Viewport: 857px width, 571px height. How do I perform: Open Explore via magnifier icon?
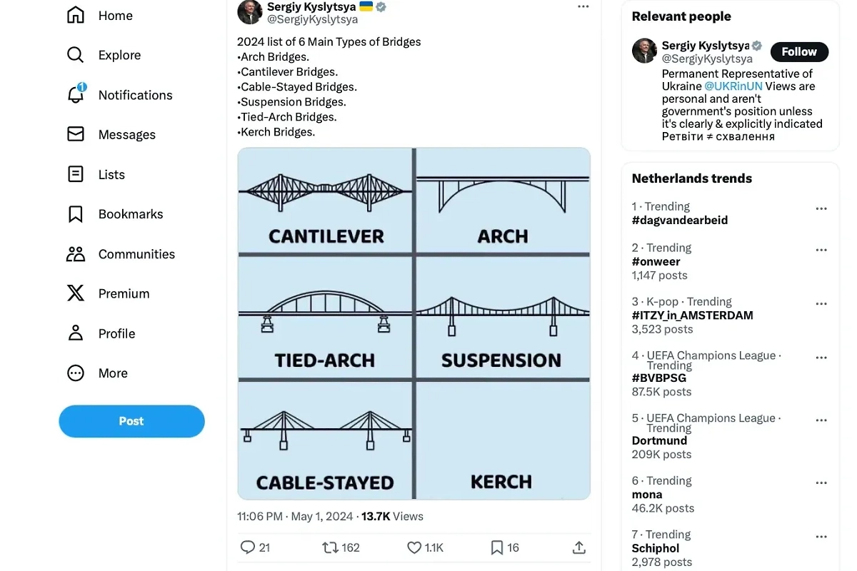tap(76, 55)
